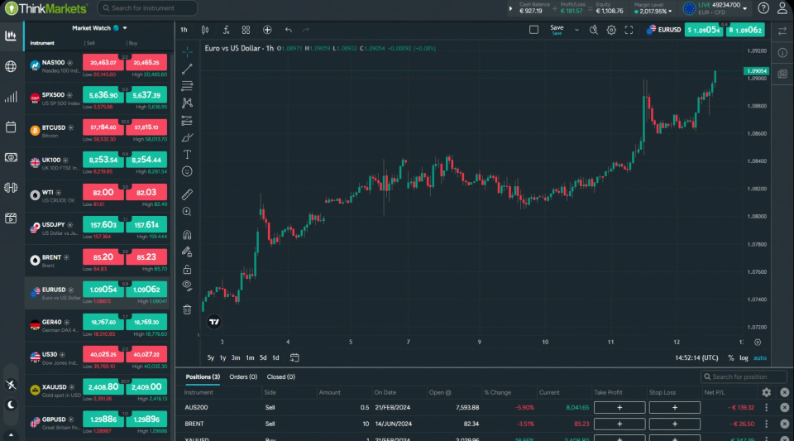This screenshot has width=794, height=441.
Task: Toggle hide all drawings eye icon
Action: point(188,285)
